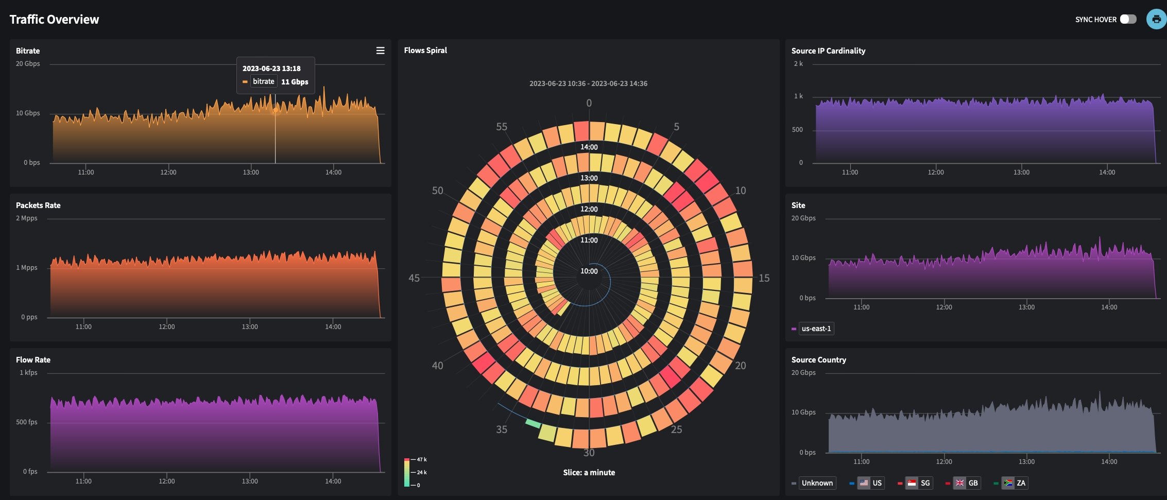Open the Bitrate chart hamburger menu
The image size is (1167, 500).
click(380, 50)
